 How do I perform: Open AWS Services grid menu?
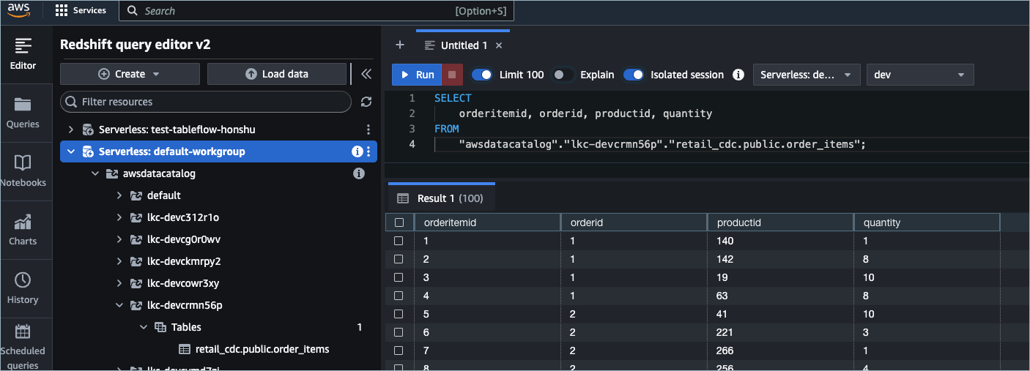click(81, 11)
